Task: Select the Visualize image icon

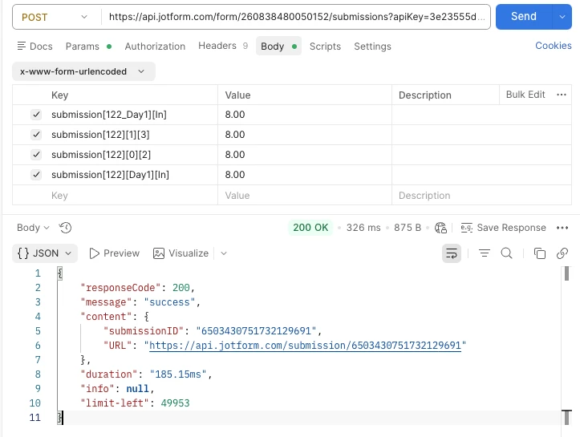Action: [159, 253]
